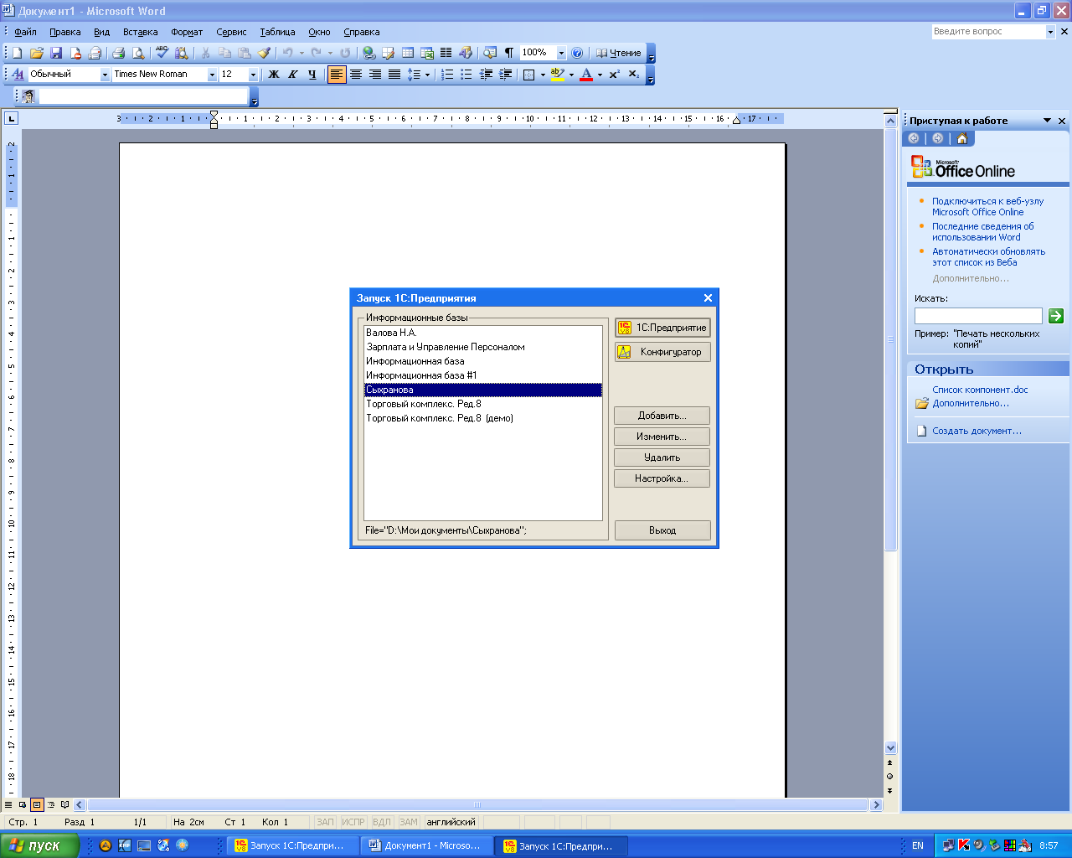Viewport: 1072px width, 858px height.
Task: Open a file with the folder icon
Action: click(36, 53)
